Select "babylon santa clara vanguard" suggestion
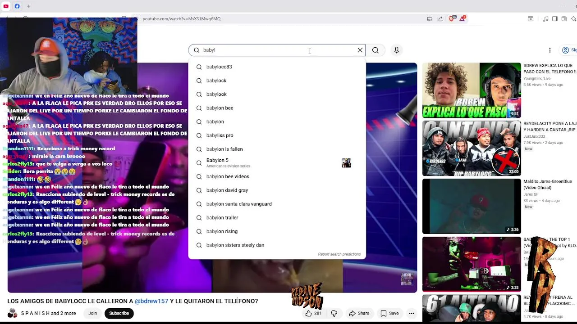The width and height of the screenshot is (577, 324). point(277,204)
